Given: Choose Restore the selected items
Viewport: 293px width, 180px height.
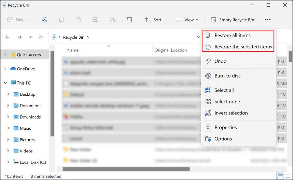Looking at the screenshot, I should pyautogui.click(x=238, y=46).
